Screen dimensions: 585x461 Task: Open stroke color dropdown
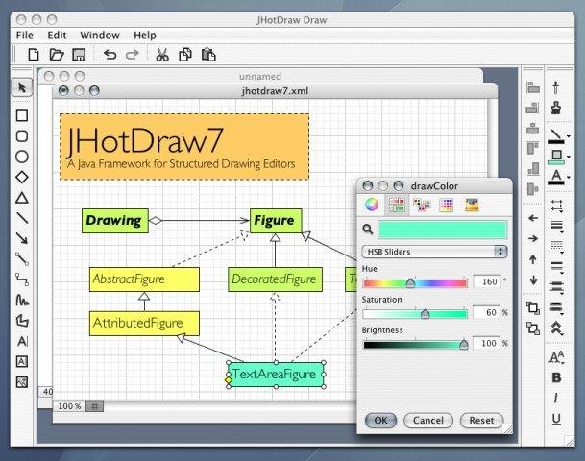(x=568, y=136)
